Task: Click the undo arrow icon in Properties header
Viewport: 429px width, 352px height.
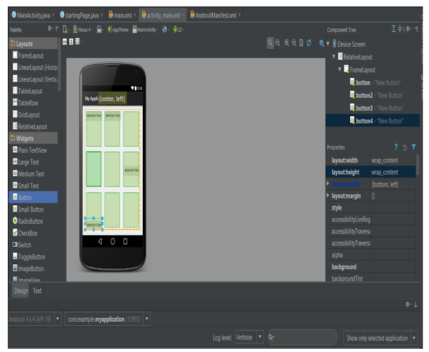Action: tap(405, 147)
